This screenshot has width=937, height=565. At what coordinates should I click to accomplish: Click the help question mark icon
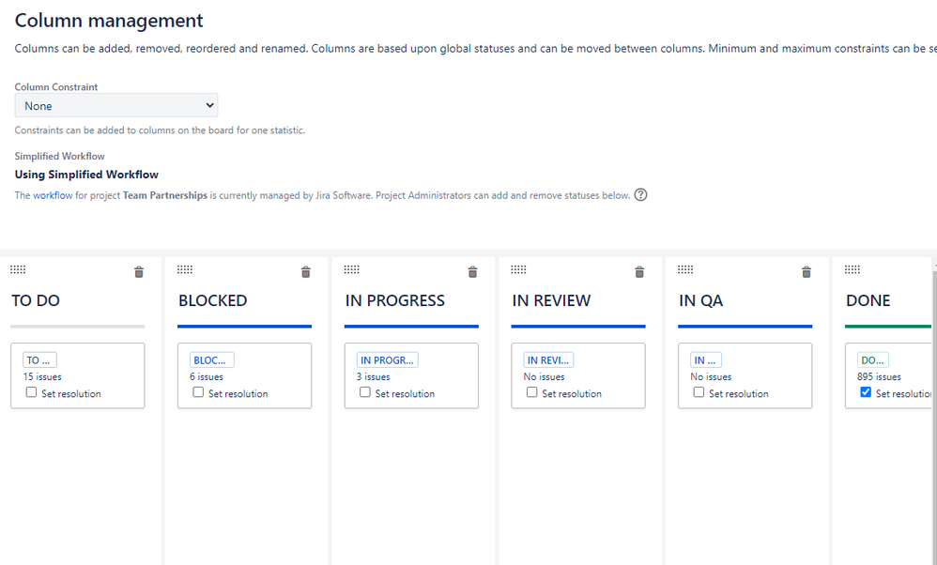click(640, 194)
